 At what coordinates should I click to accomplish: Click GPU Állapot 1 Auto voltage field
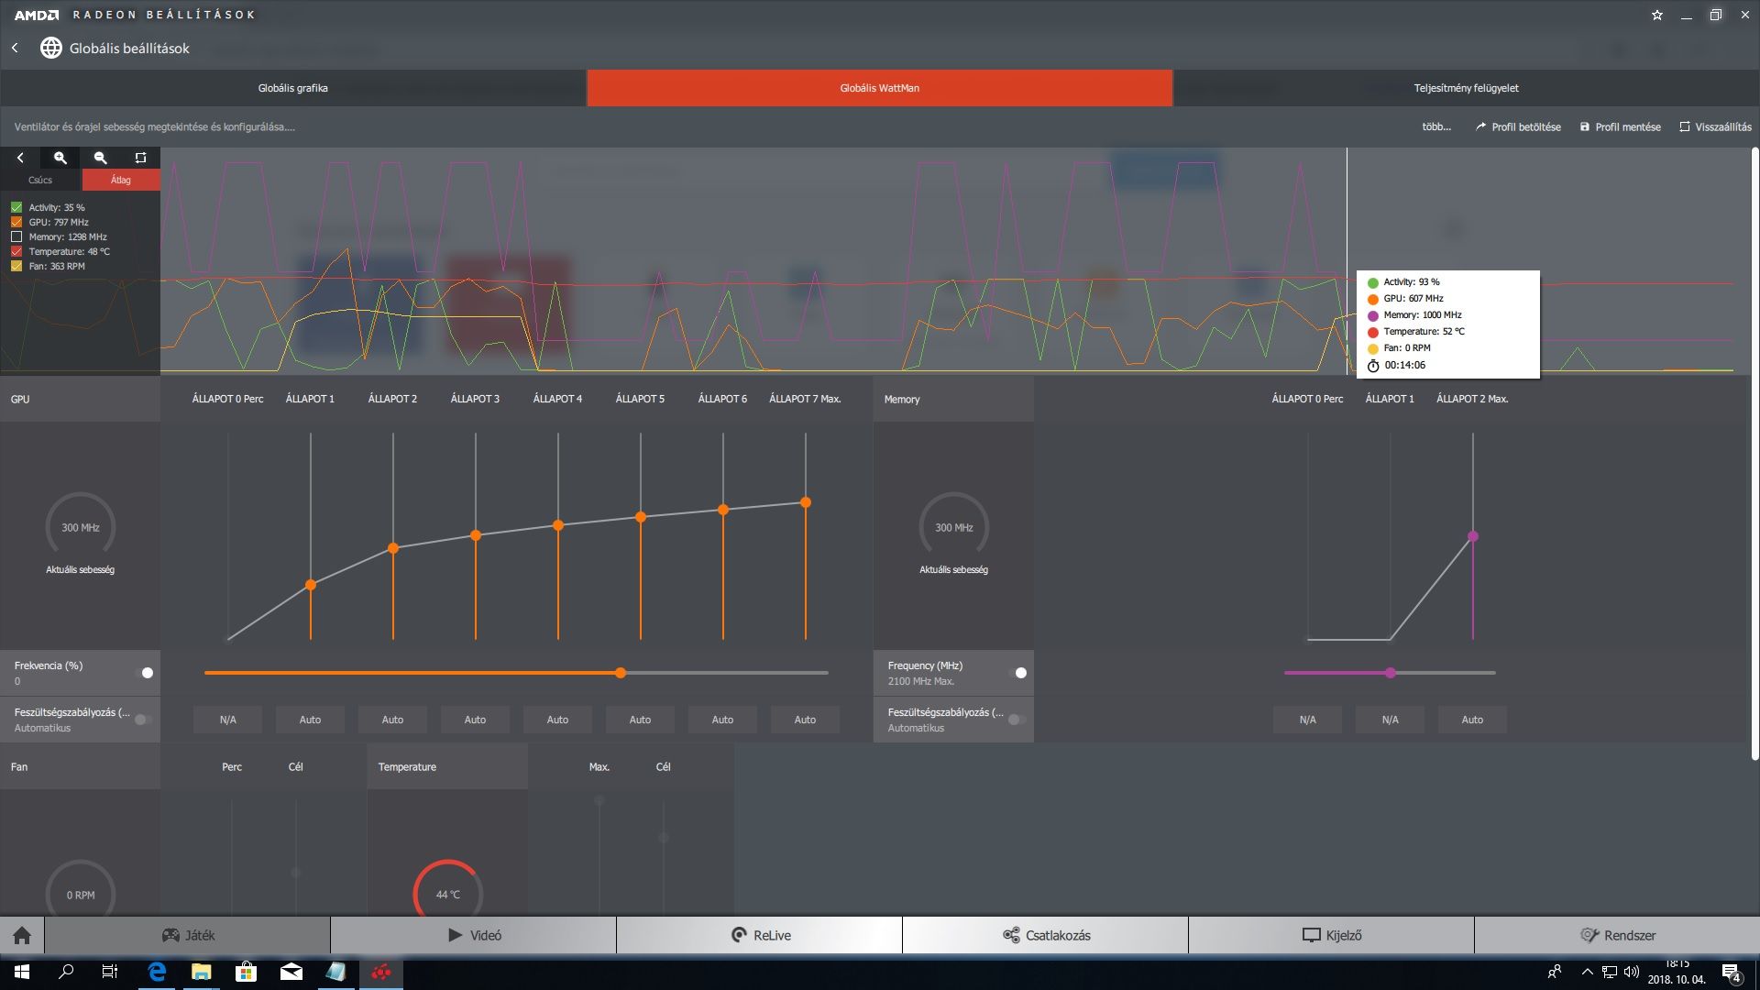(x=310, y=720)
